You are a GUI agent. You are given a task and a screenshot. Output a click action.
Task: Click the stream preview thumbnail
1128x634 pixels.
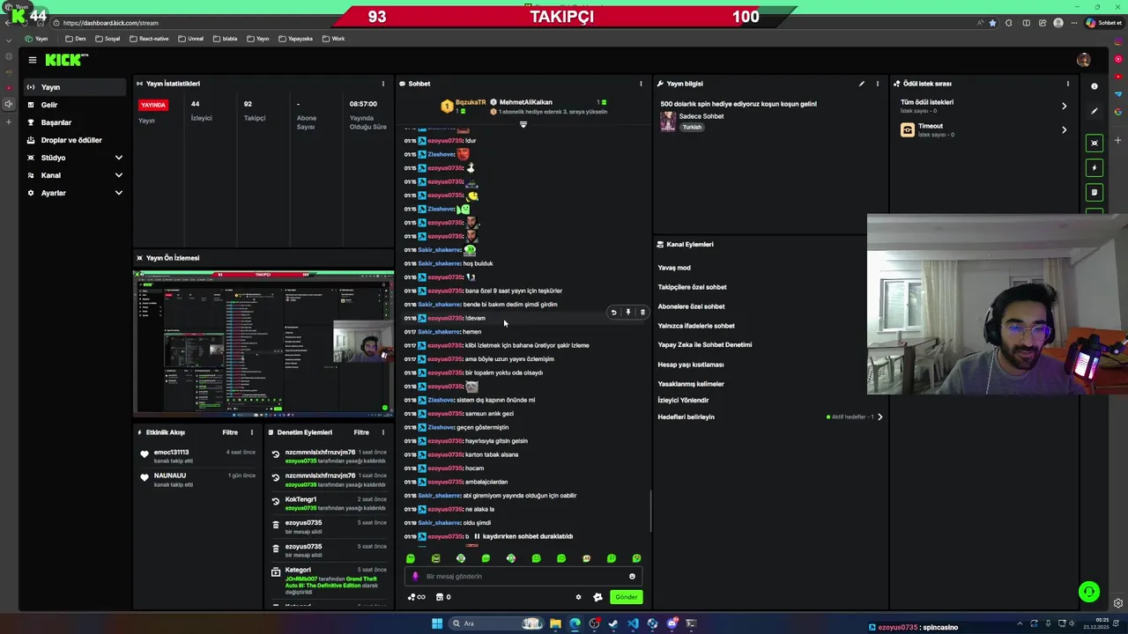pos(263,343)
